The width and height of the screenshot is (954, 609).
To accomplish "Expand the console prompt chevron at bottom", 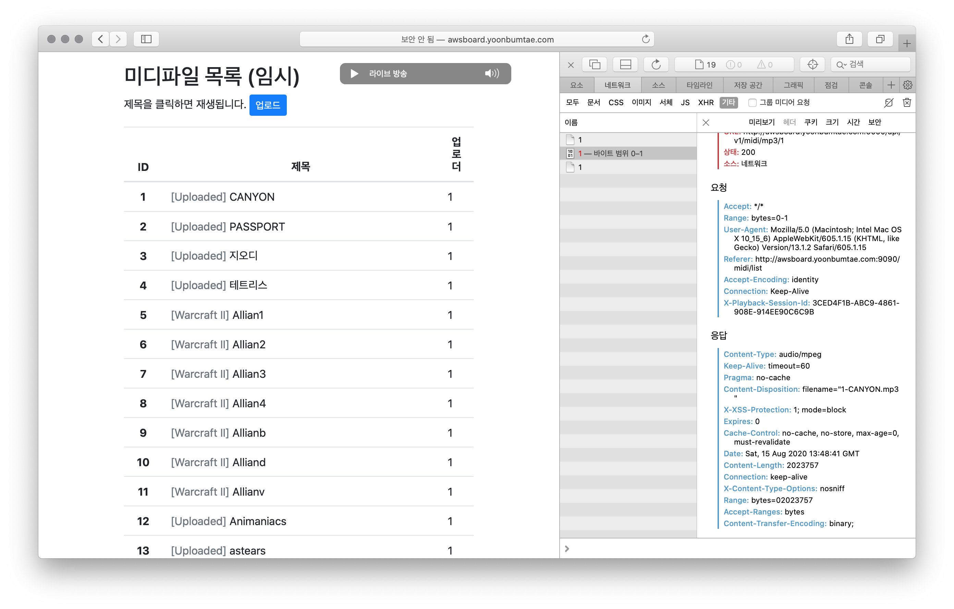I will pyautogui.click(x=567, y=548).
